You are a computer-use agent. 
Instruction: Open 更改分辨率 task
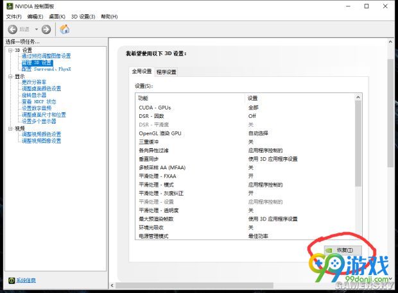click(34, 82)
